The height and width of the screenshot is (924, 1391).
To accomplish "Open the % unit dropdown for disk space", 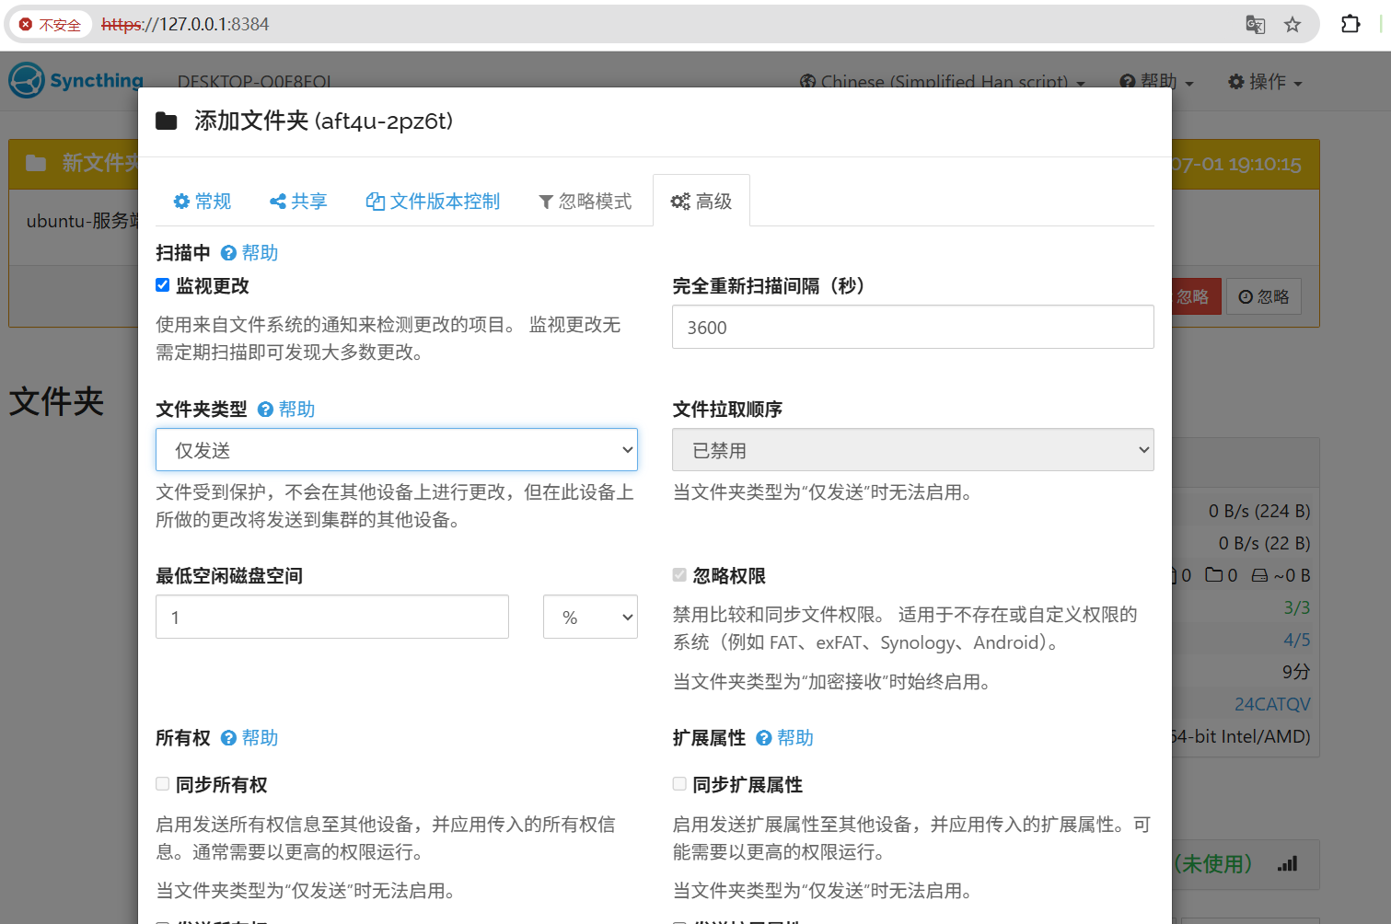I will (x=590, y=617).
